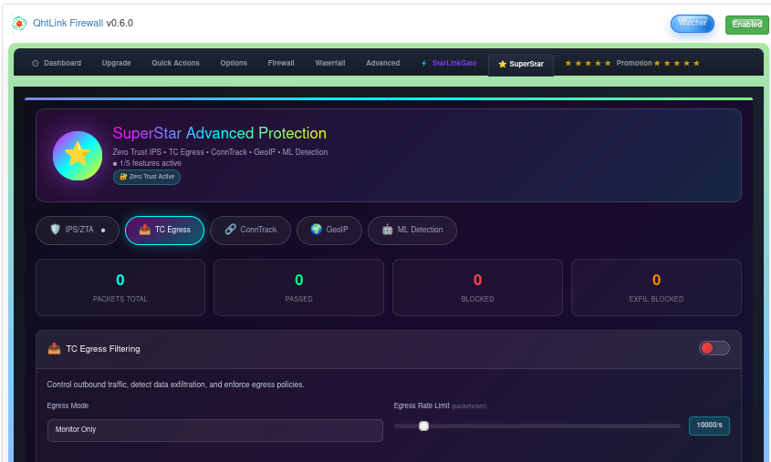Click the TC Egress Filtering header icon
The image size is (771, 462).
pyautogui.click(x=55, y=348)
